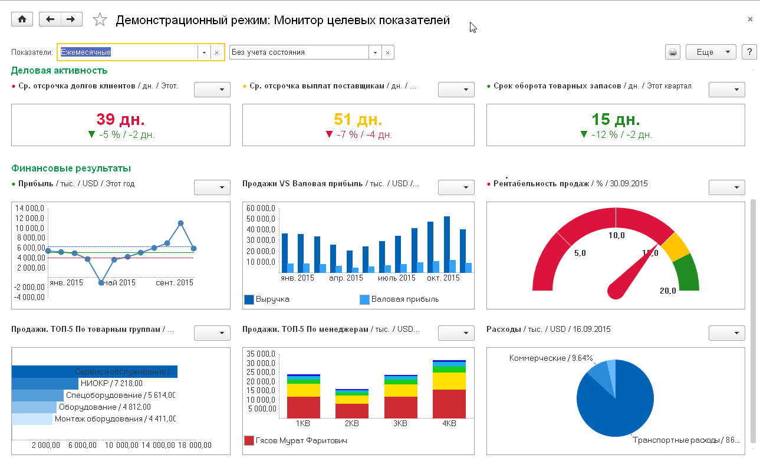Click the 39 дн. indicator value
This screenshot has width=760, height=458.
[x=120, y=120]
